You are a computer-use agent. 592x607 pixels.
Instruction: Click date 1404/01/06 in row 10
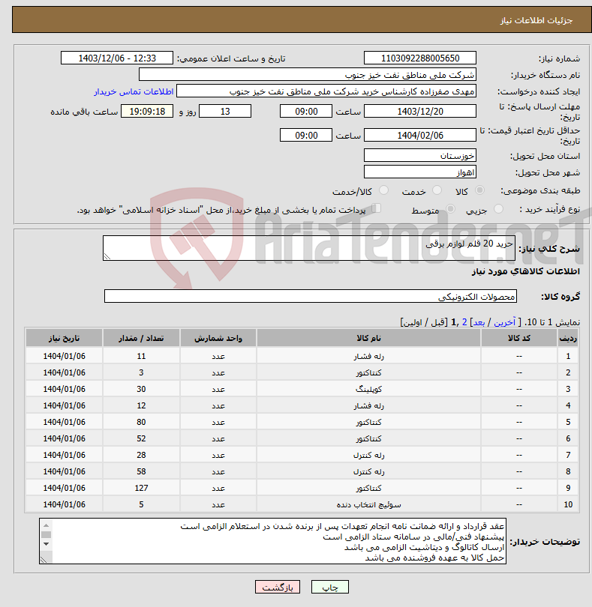click(x=64, y=504)
